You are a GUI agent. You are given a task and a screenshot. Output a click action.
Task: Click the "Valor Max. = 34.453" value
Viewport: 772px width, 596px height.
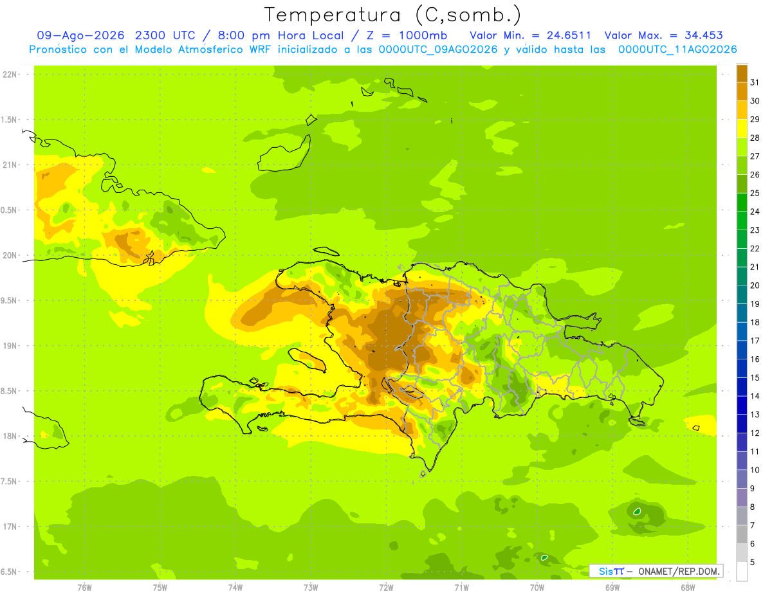point(664,35)
